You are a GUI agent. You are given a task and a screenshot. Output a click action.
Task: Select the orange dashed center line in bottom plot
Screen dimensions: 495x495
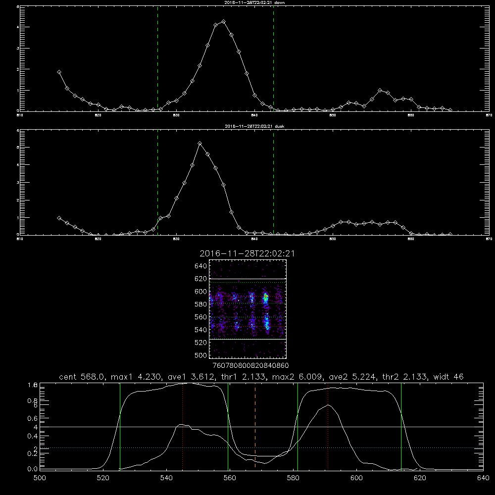pyautogui.click(x=255, y=426)
